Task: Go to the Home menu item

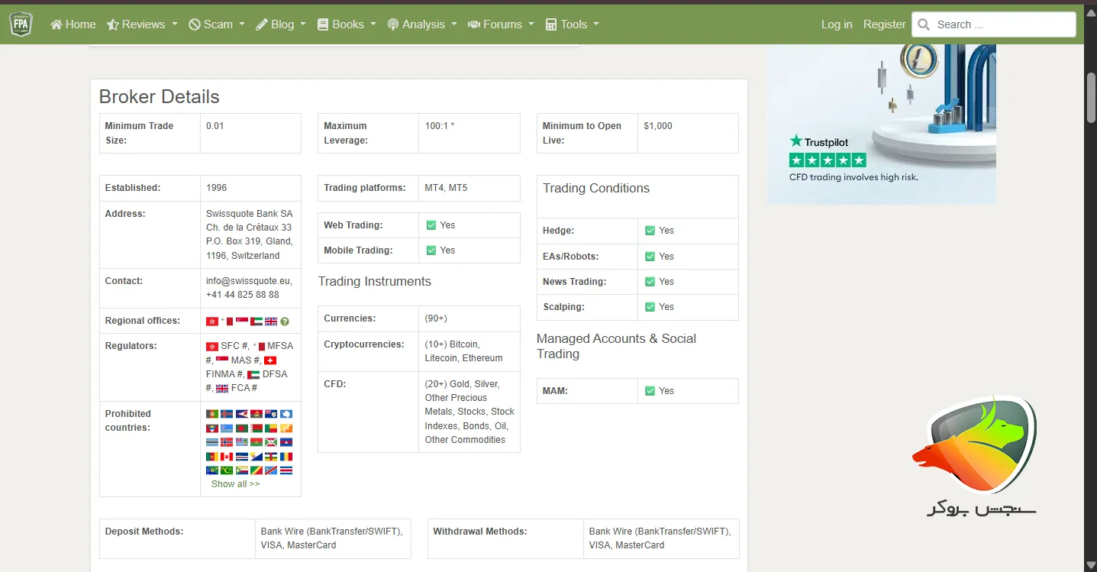Action: (73, 24)
